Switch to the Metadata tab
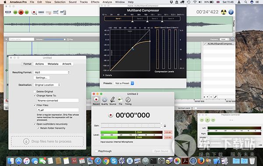Image resolution: width=263 pixels, height=166 pixels. coord(53,64)
